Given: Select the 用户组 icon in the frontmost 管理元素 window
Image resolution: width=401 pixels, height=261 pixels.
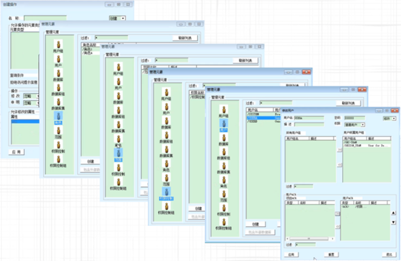Looking at the screenshot, I should (224, 111).
